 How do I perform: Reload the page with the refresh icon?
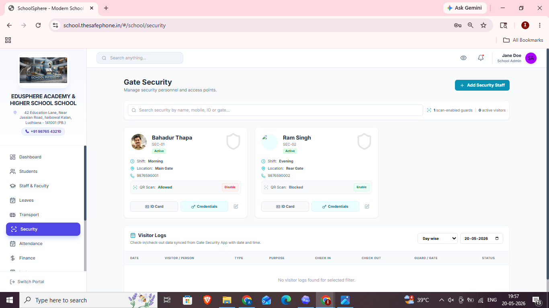(38, 25)
